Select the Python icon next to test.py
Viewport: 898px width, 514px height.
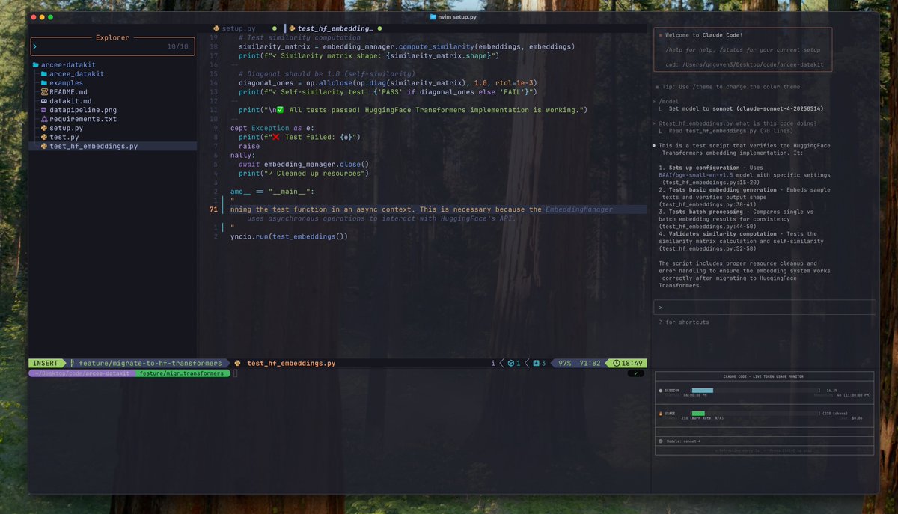[45, 137]
